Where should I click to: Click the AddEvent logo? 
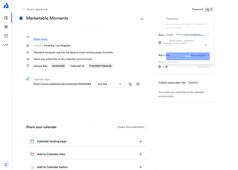6,6
